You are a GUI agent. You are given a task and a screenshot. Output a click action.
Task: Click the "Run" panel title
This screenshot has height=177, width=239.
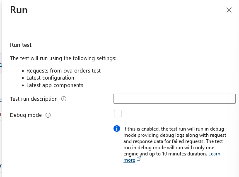coord(19,10)
